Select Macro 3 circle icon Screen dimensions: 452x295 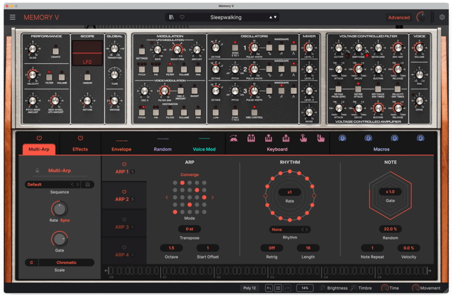pos(394,139)
